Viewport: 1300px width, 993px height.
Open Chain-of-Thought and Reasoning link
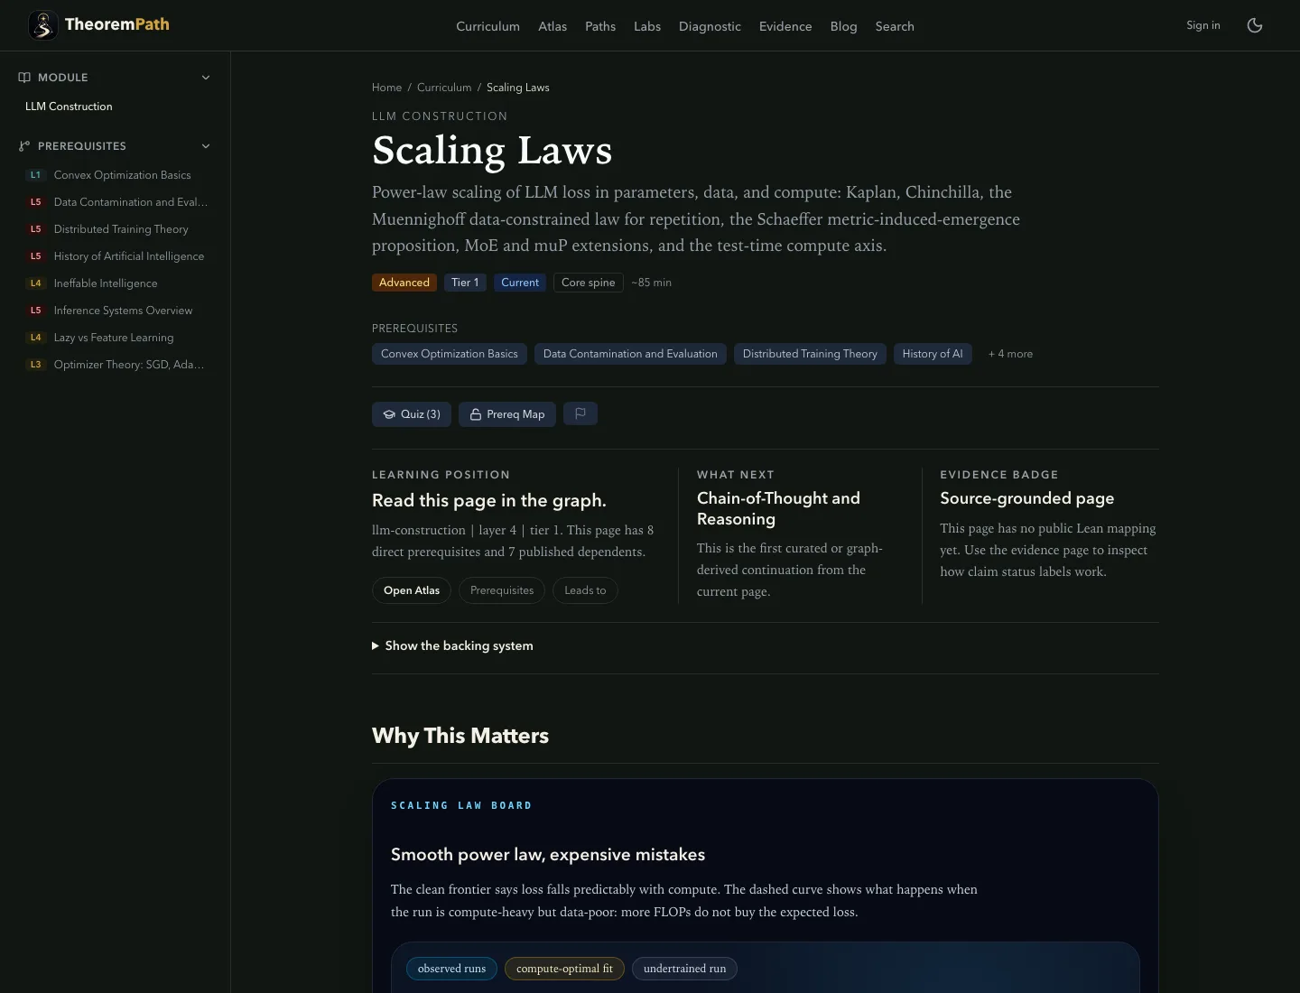[778, 508]
